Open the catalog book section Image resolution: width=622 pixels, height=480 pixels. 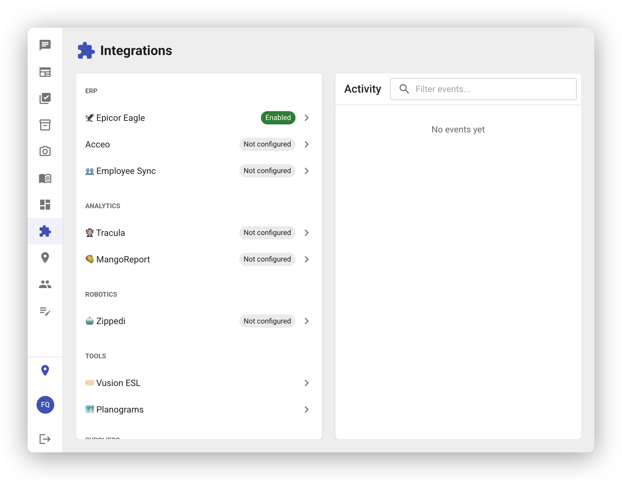coord(45,178)
